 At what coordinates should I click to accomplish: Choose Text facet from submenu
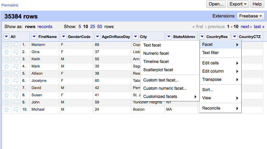152,45
